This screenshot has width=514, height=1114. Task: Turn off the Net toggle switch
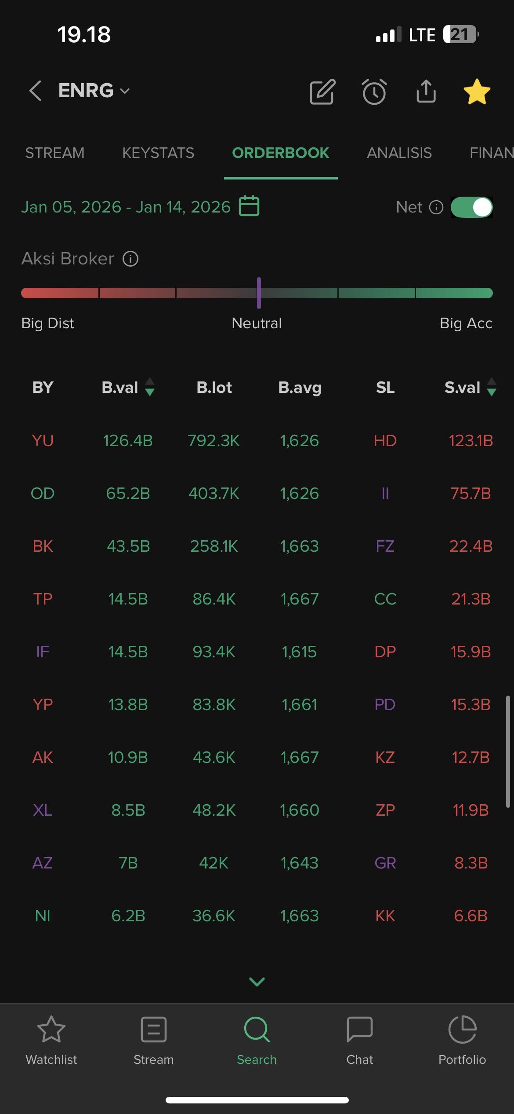click(x=471, y=207)
